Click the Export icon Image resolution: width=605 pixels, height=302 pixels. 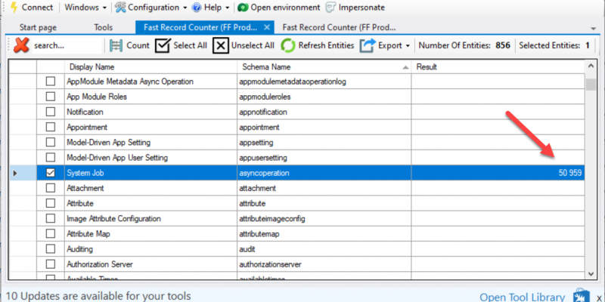[x=368, y=45]
